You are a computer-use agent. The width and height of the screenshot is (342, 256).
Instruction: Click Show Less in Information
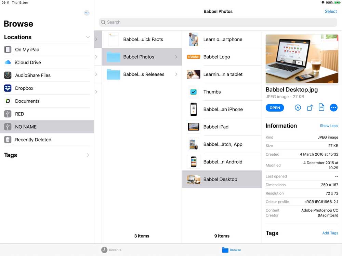tap(329, 126)
